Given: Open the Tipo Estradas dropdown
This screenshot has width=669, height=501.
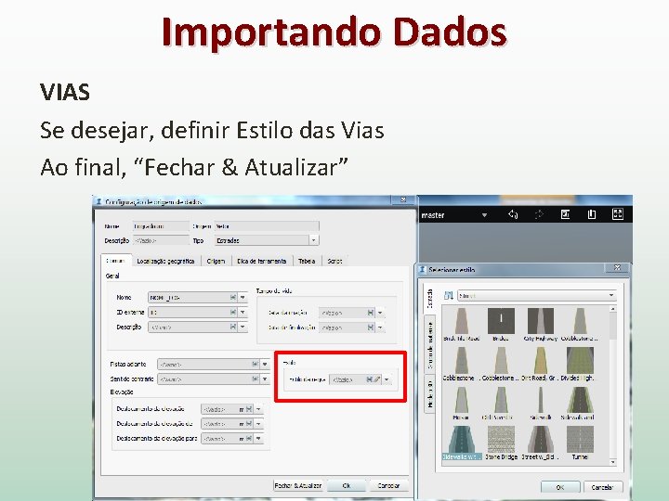Looking at the screenshot, I should [314, 240].
